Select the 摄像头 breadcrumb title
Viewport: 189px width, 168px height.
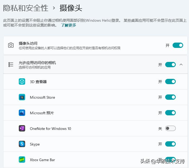[71, 8]
